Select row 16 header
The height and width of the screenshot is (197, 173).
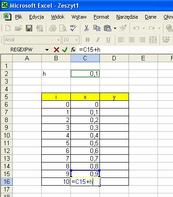coord(6,182)
